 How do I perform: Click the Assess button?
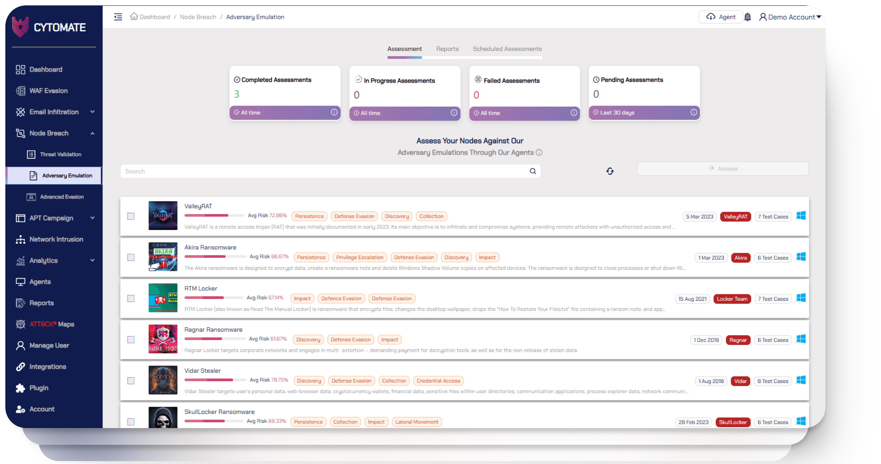[723, 168]
